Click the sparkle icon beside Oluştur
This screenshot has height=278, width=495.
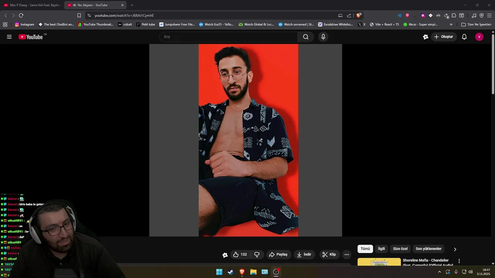426,37
